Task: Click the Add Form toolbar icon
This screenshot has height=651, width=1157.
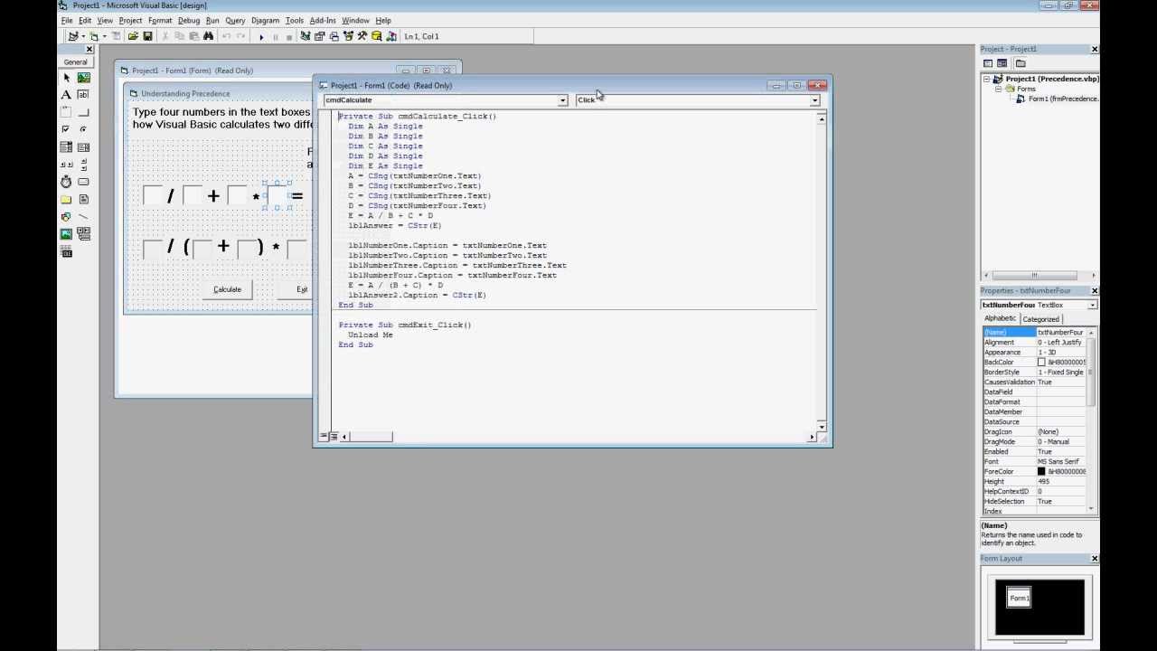Action: click(94, 36)
